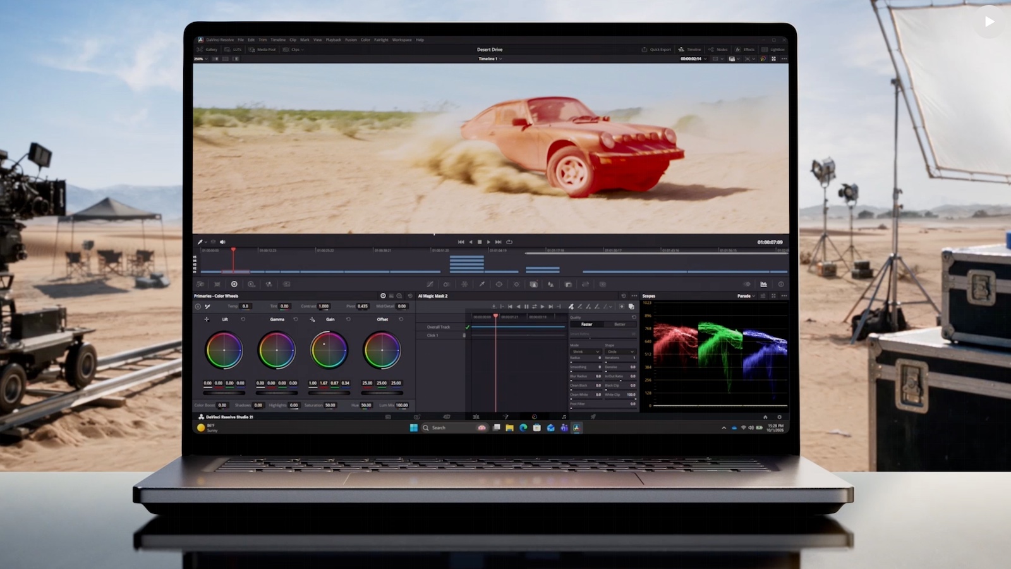Open the Workspace menu
The image size is (1011, 569).
point(402,40)
